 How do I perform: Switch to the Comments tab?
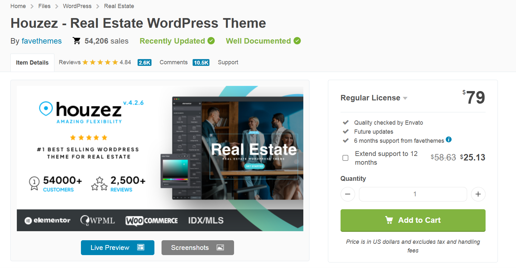point(174,62)
